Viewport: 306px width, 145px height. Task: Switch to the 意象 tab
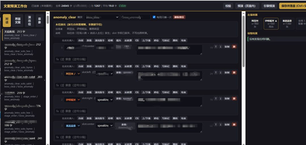click(39, 21)
